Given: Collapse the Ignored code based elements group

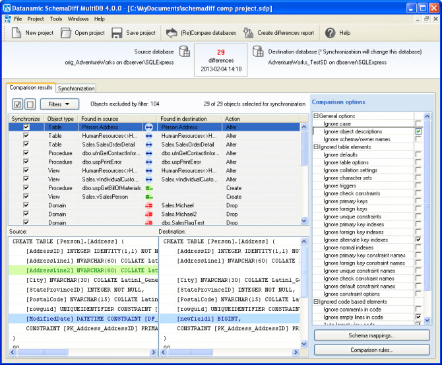Looking at the screenshot, I should tap(316, 302).
